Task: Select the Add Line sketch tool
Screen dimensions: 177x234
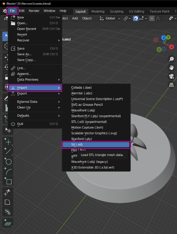Action: click(x=8, y=152)
